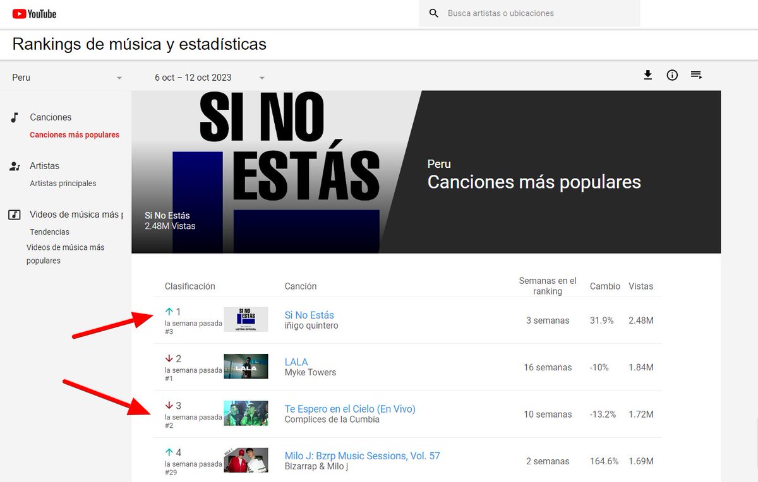Go to 'Artistas principales'
This screenshot has height=482, width=758.
63,184
